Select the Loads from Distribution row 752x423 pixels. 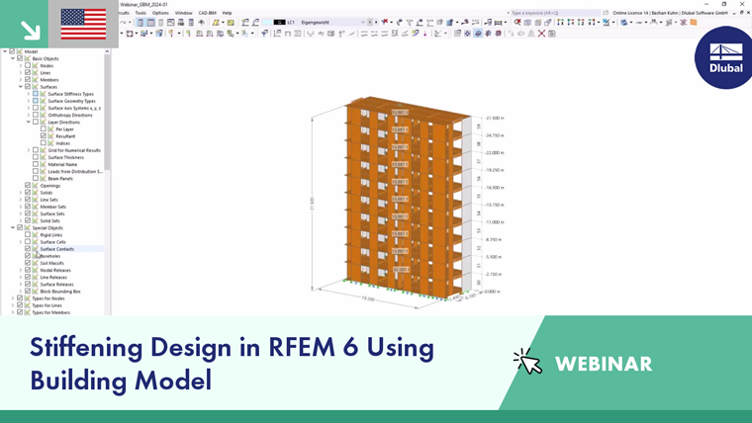click(x=75, y=171)
